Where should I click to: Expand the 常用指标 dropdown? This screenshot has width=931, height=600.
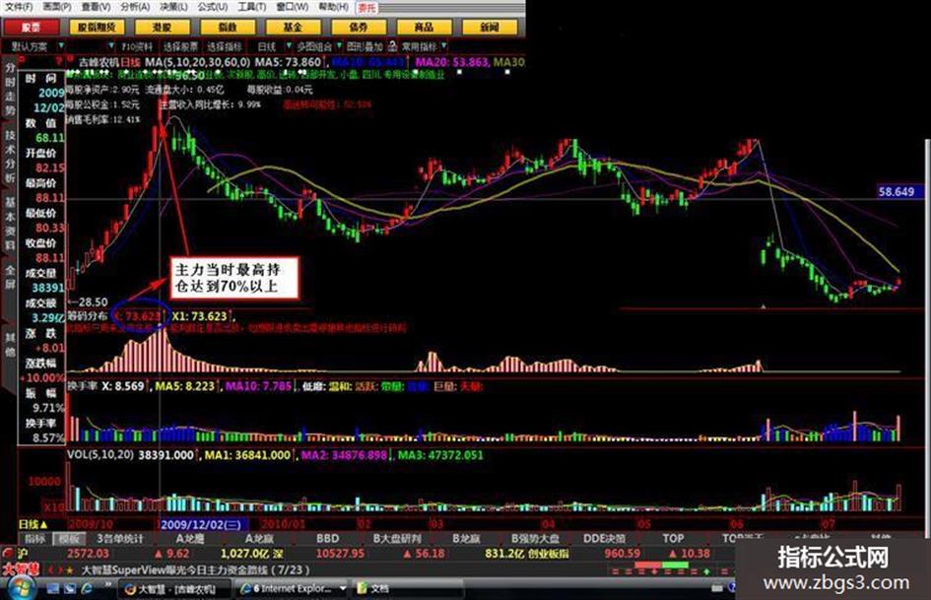point(444,45)
